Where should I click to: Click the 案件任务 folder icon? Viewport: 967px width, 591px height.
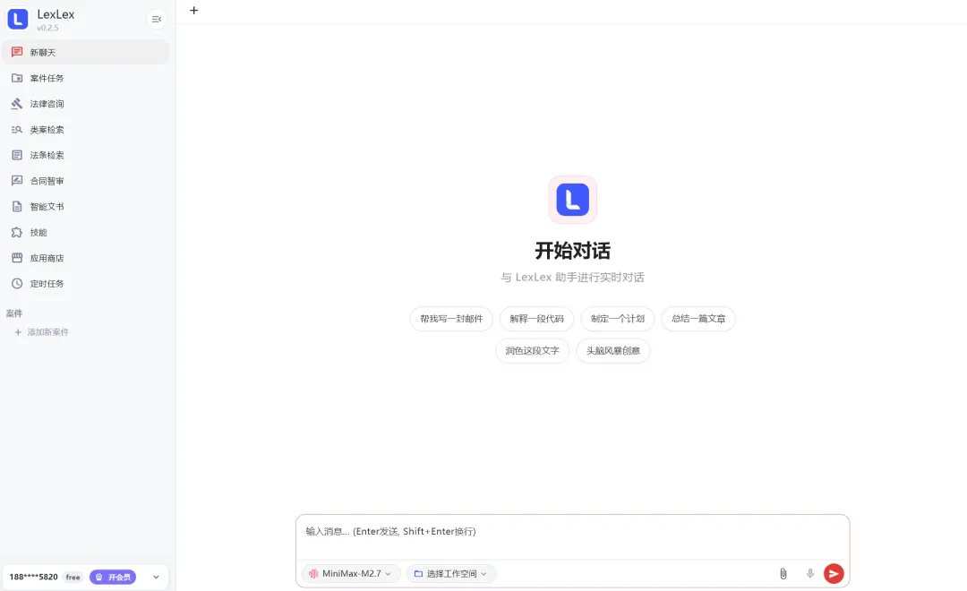tap(17, 78)
